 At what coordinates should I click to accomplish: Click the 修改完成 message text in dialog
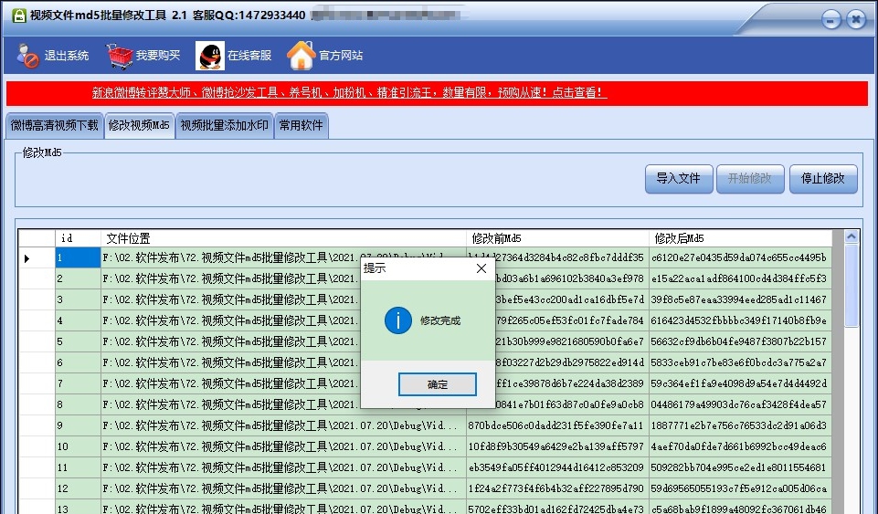pyautogui.click(x=440, y=321)
